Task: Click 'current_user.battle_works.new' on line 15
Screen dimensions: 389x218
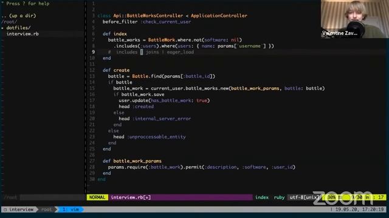Action: [190, 88]
